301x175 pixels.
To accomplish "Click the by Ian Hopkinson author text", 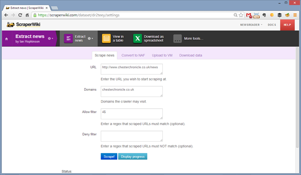I will (x=27, y=42).
